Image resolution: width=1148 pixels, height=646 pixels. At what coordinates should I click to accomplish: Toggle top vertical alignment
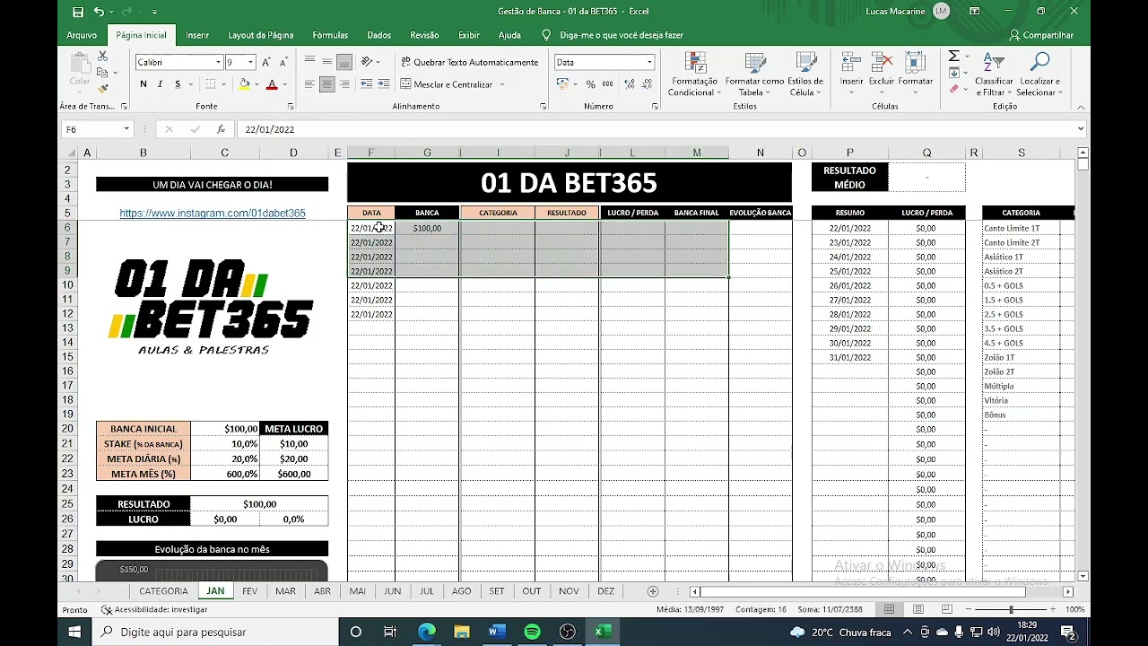309,62
